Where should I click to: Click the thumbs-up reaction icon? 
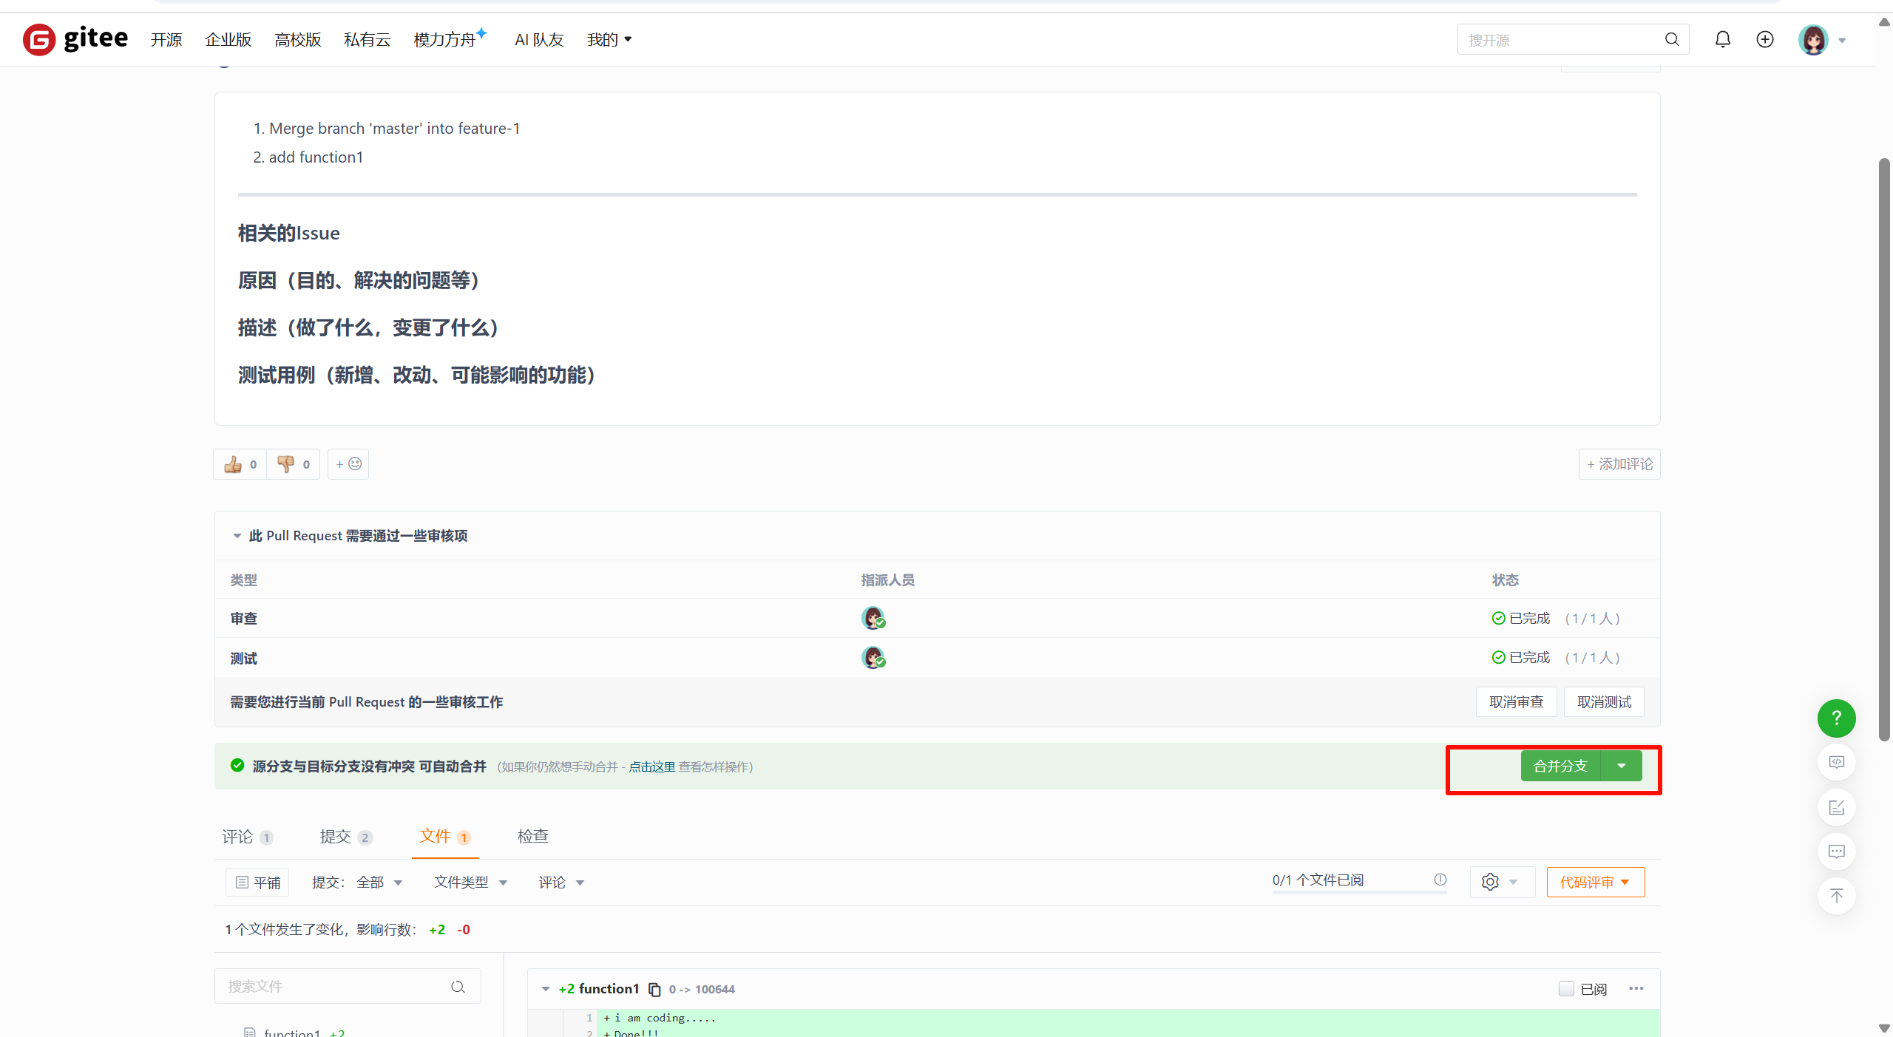pos(234,464)
